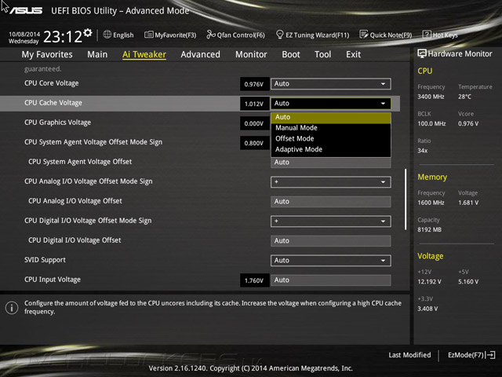Launch EZ Tuning Wizard bulb icon

pyautogui.click(x=279, y=35)
